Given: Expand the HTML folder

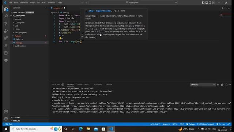Looking at the screenshot, I should pyautogui.click(x=17, y=29).
